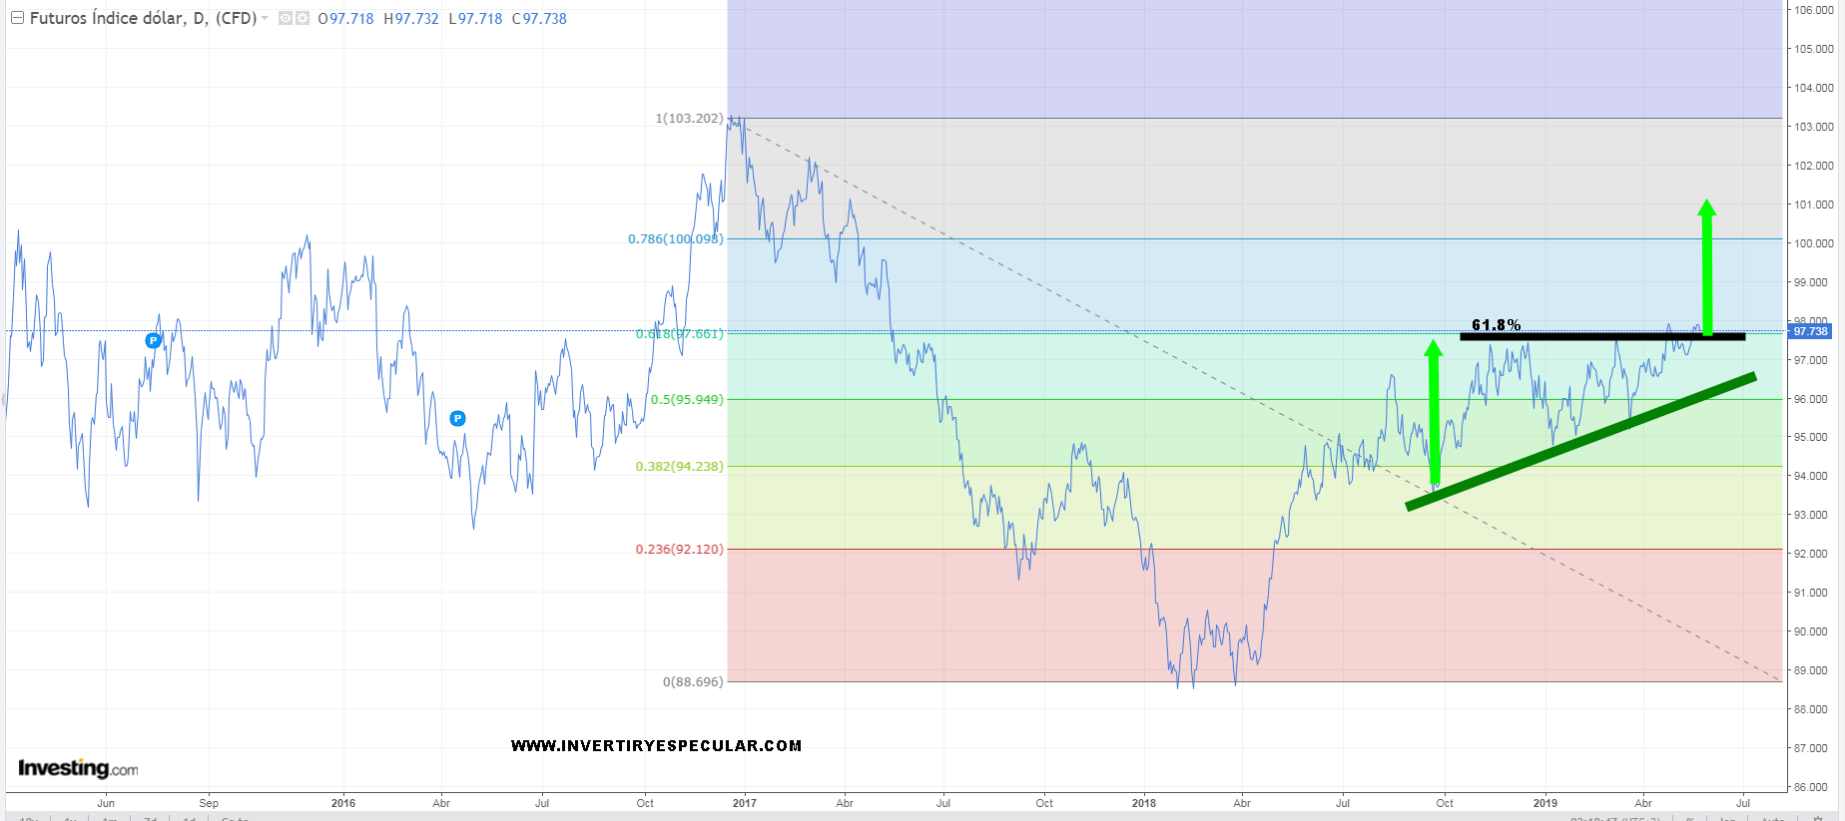Screen dimensions: 1845x821
Task: Switch to the 1y date range
Action: pyautogui.click(x=70, y=818)
